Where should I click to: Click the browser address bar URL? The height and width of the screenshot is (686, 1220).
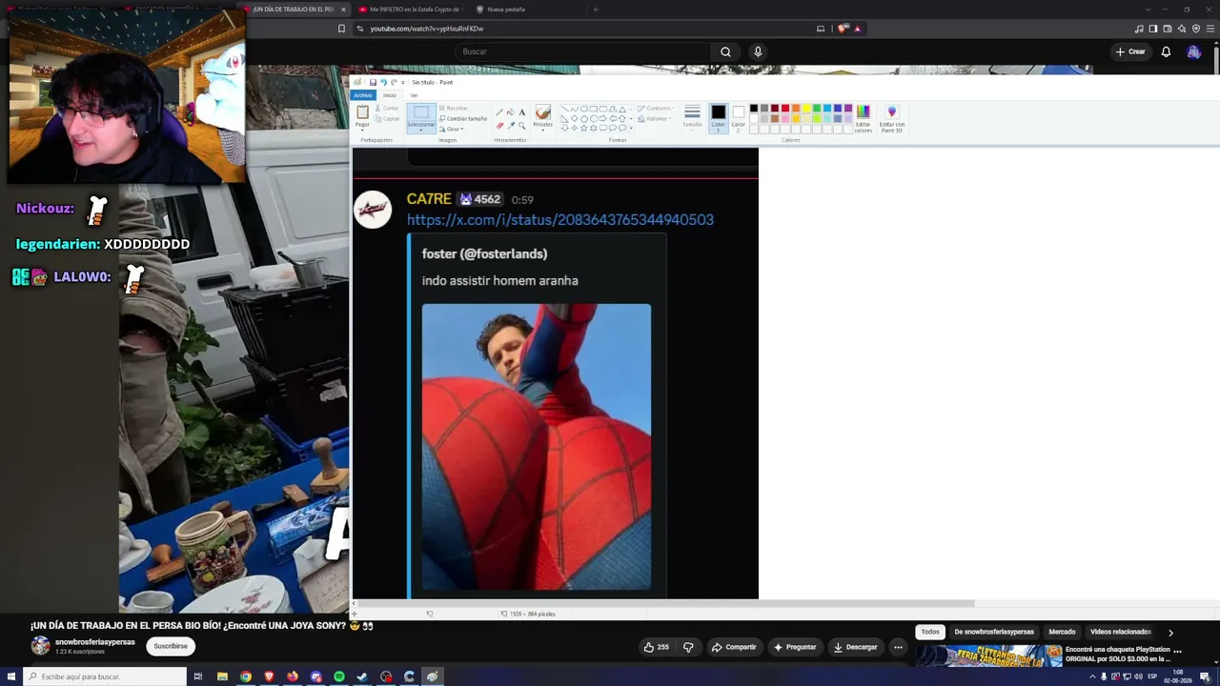[427, 29]
